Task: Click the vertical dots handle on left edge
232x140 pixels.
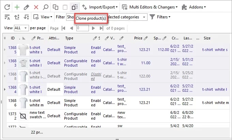Action: 1,102
